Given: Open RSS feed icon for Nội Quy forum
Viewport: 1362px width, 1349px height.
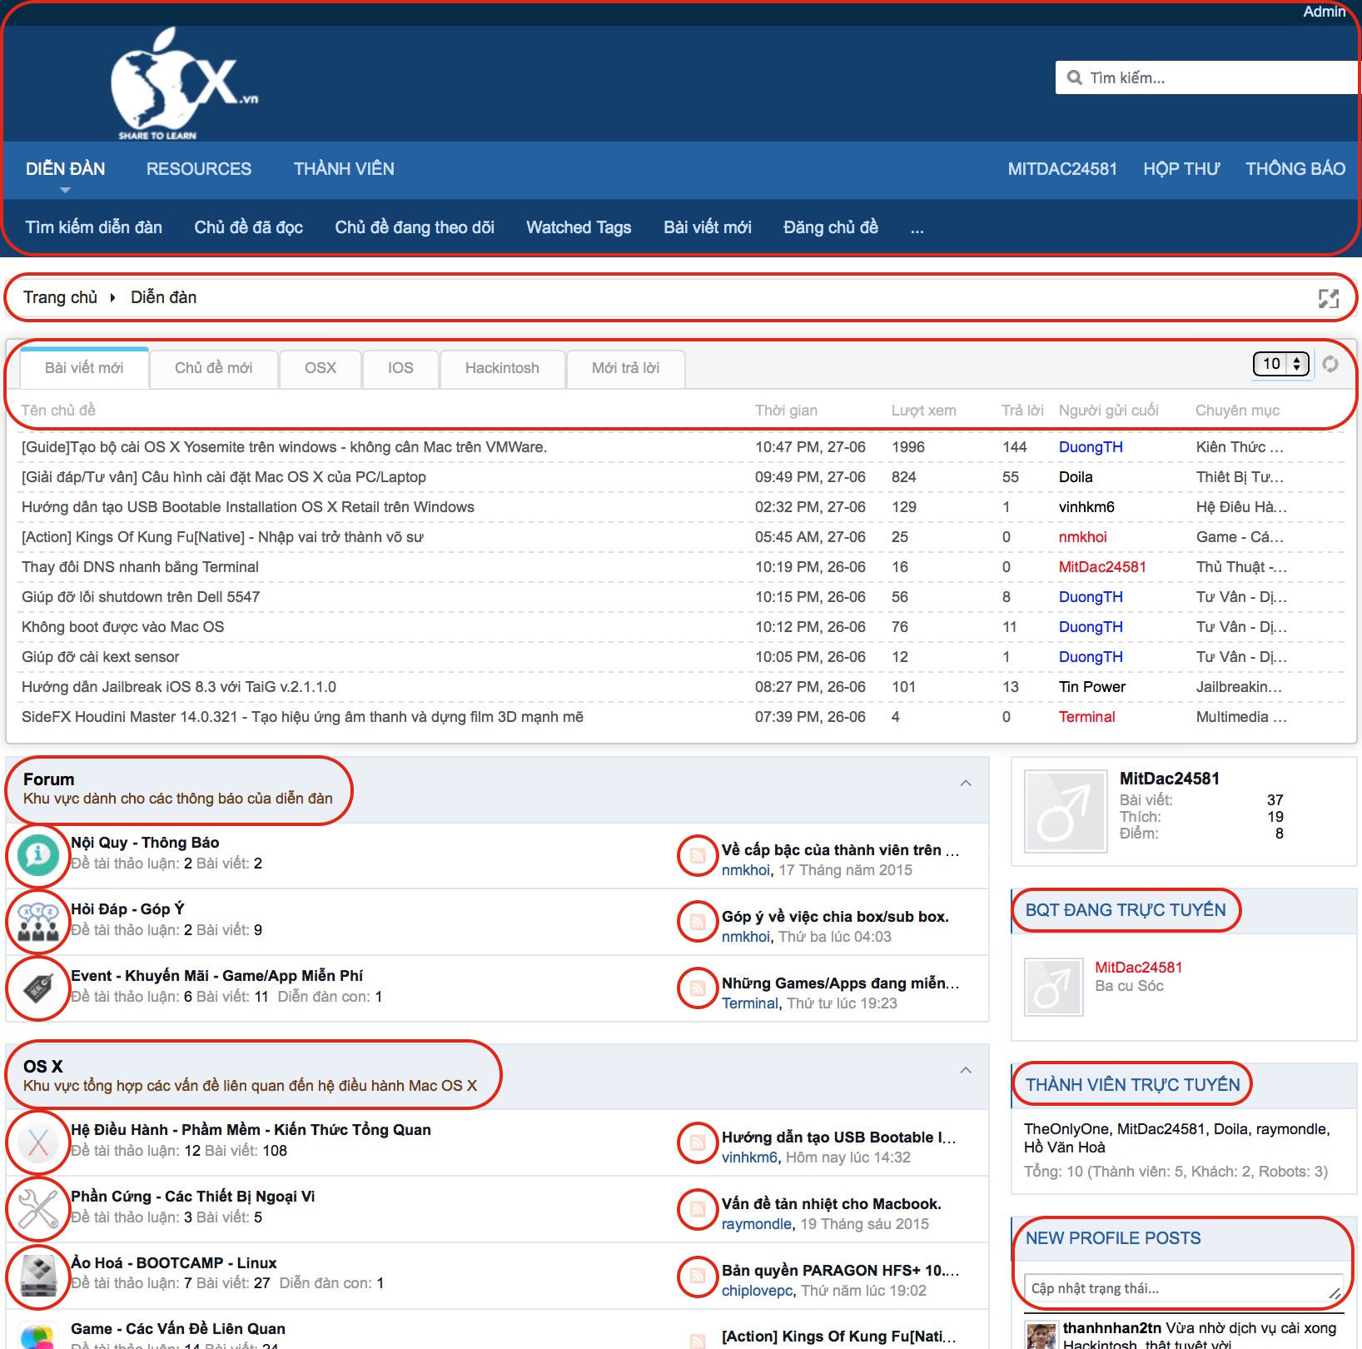Looking at the screenshot, I should (698, 855).
